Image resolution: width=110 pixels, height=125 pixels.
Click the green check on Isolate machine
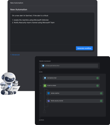pyautogui.click(x=101, y=93)
